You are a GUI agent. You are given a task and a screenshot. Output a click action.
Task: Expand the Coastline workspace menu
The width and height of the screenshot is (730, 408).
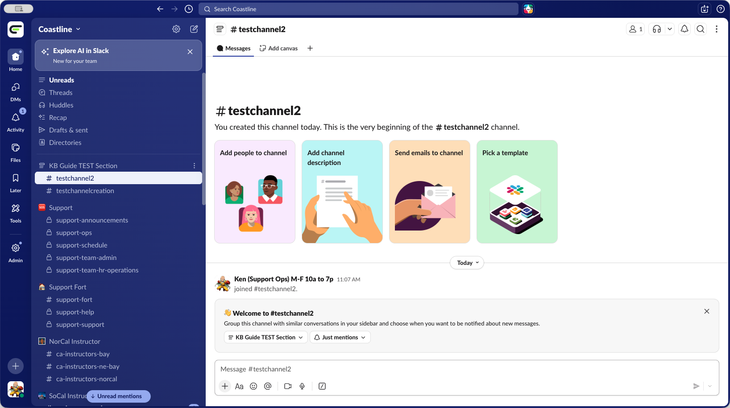tap(59, 29)
